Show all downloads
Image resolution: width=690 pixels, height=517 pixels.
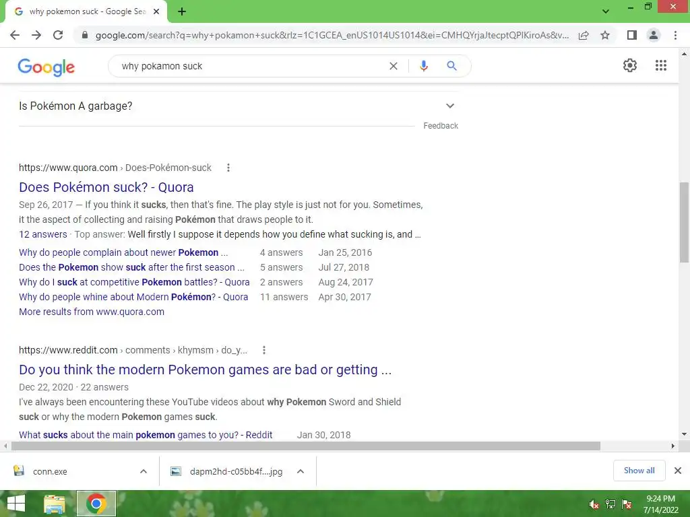point(639,471)
